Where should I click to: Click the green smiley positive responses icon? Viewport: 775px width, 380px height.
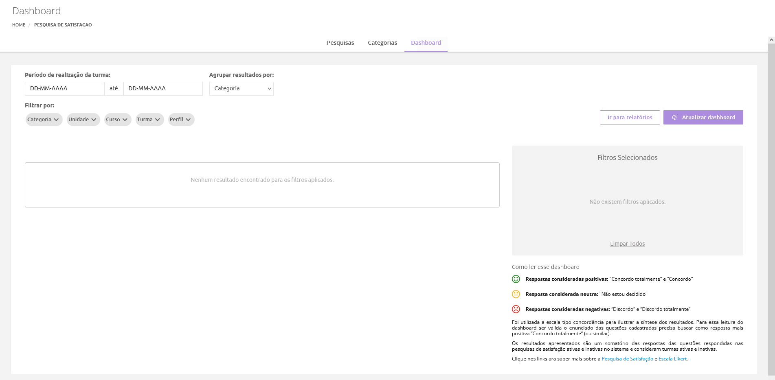coord(516,279)
